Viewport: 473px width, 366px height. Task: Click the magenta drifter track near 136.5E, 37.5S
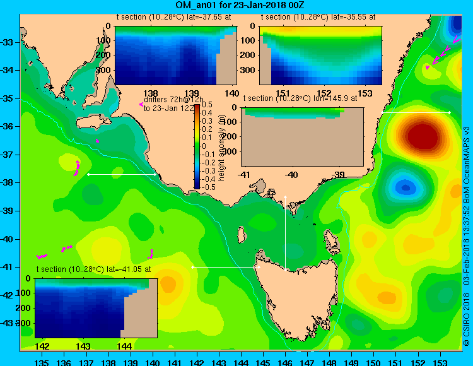pyautogui.click(x=76, y=168)
